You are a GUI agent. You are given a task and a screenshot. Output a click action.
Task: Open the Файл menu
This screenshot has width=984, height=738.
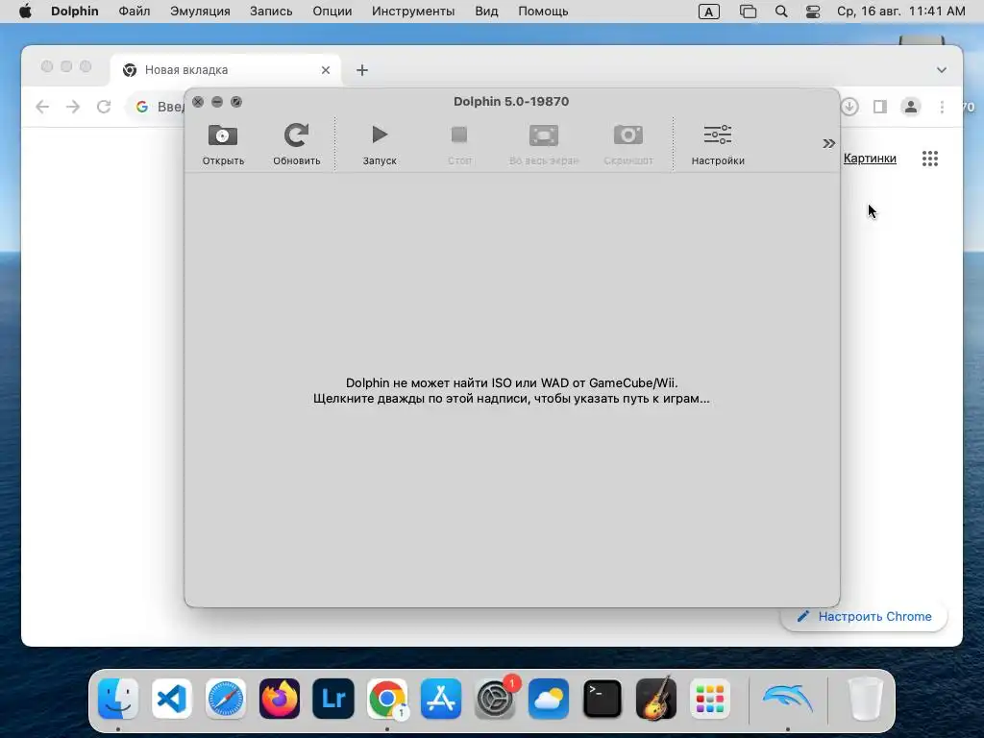point(135,12)
